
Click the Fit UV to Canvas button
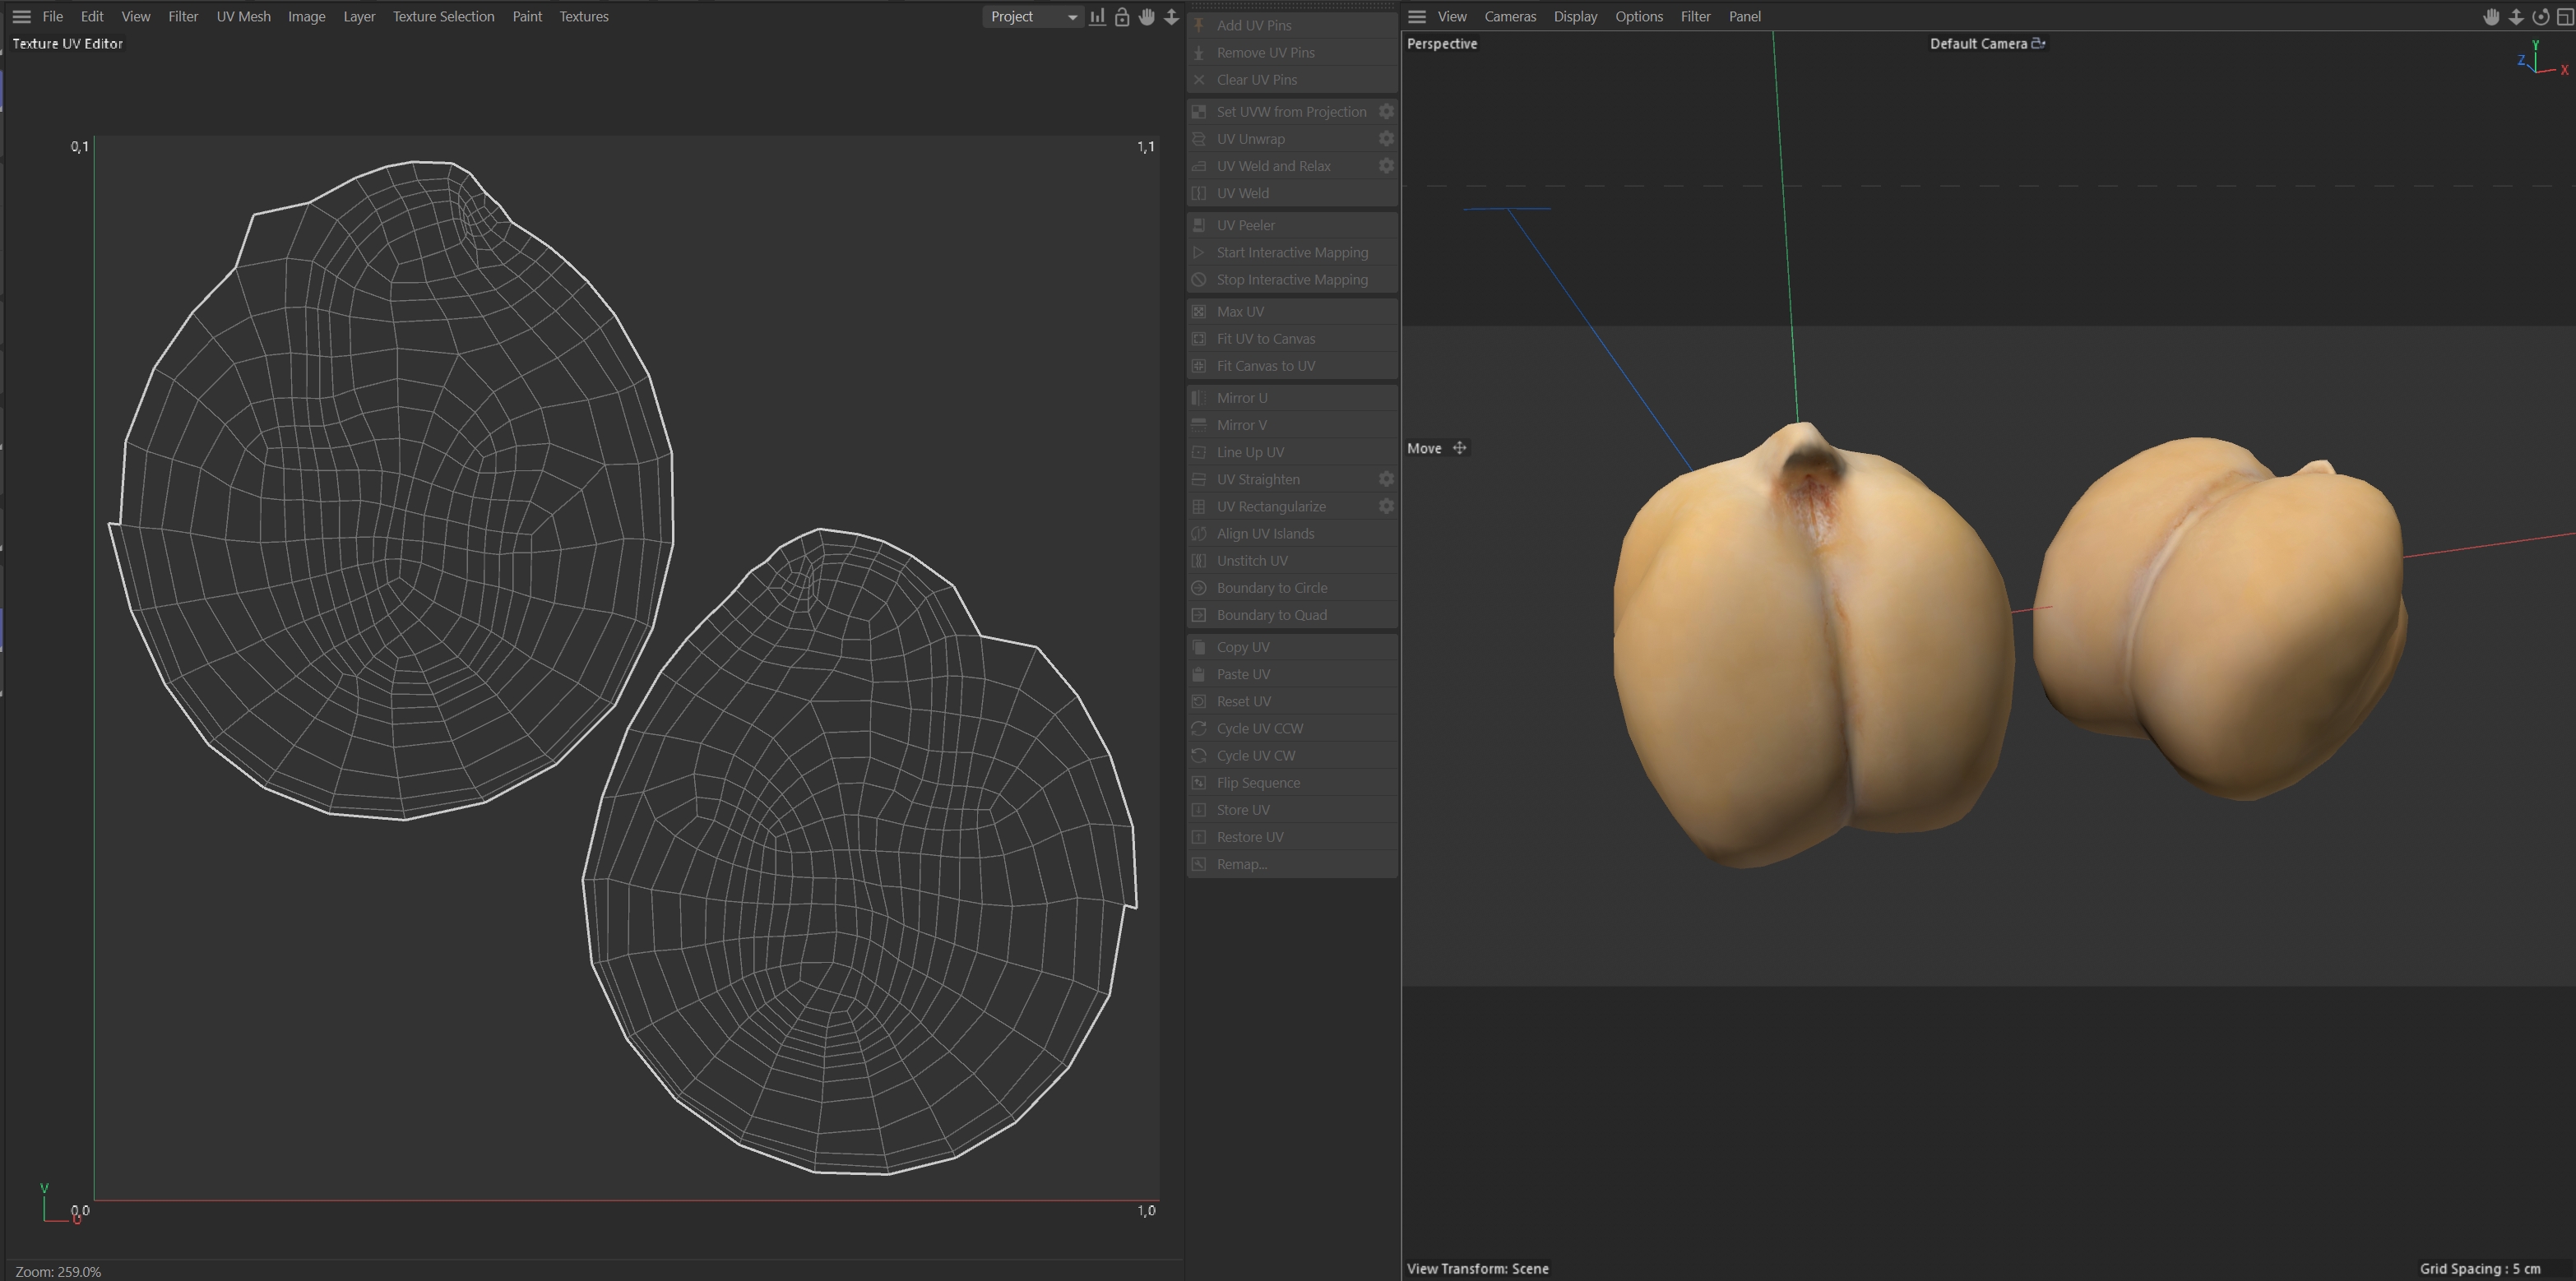click(x=1265, y=339)
